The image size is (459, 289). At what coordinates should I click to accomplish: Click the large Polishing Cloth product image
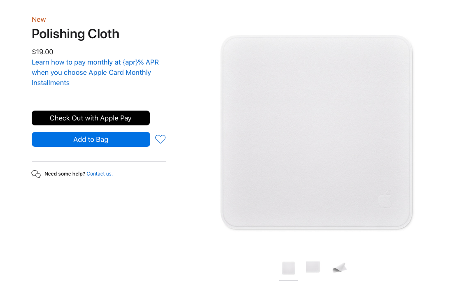pyautogui.click(x=317, y=132)
